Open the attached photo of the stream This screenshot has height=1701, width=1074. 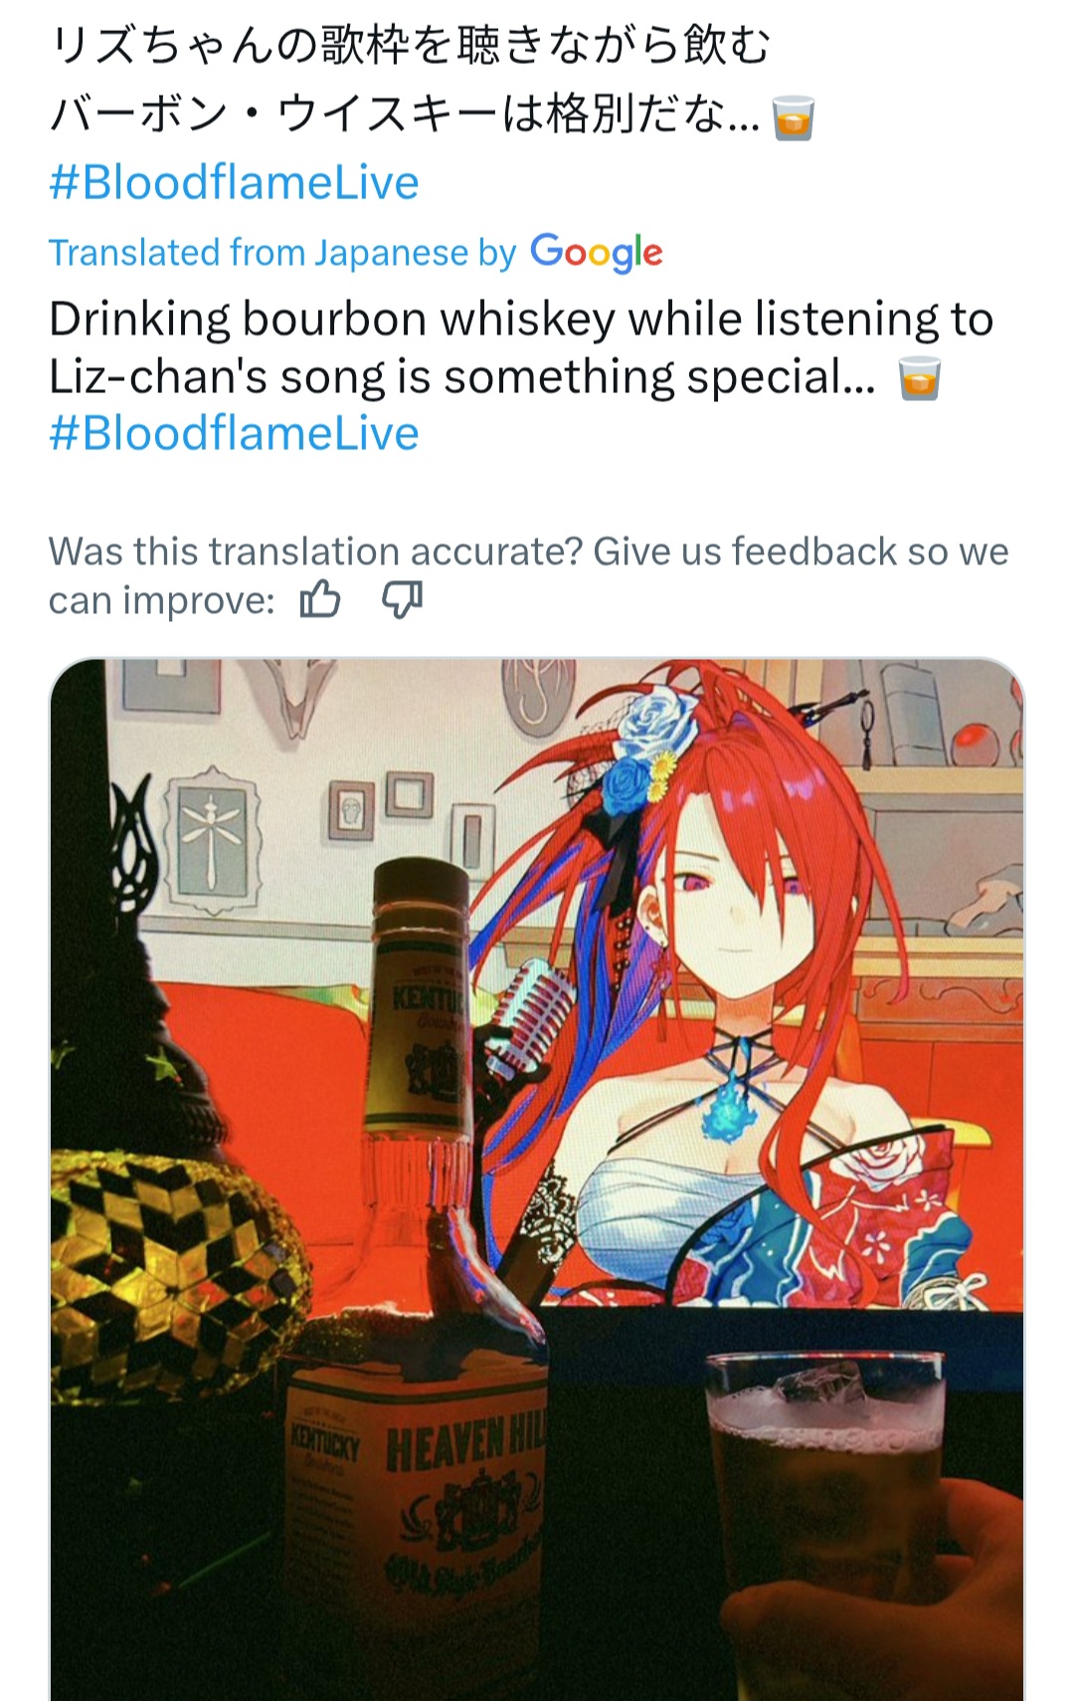pos(537,1179)
